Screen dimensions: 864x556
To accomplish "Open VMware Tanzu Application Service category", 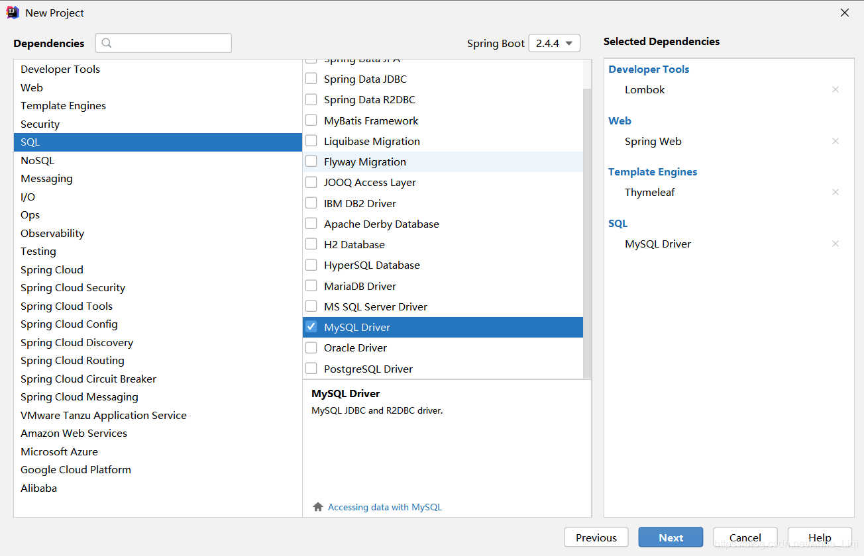I will coord(158,415).
